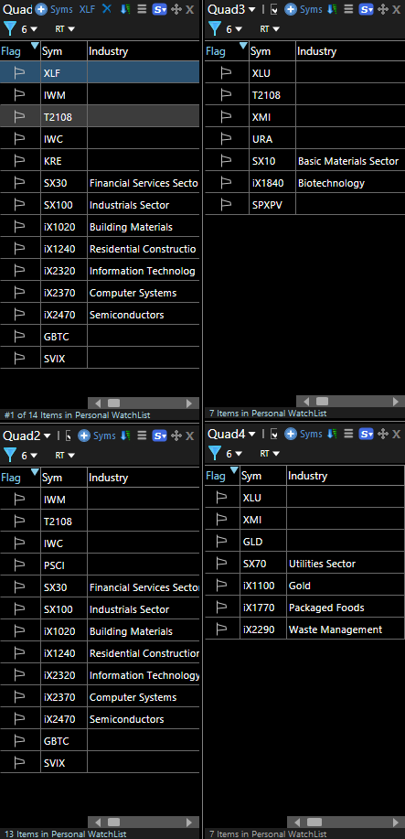Viewport: 405px width, 839px height.
Task: Click the move window cross-arrows icon in Quad2
Action: click(176, 436)
